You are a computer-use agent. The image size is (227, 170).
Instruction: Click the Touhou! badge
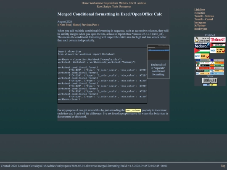218,39
